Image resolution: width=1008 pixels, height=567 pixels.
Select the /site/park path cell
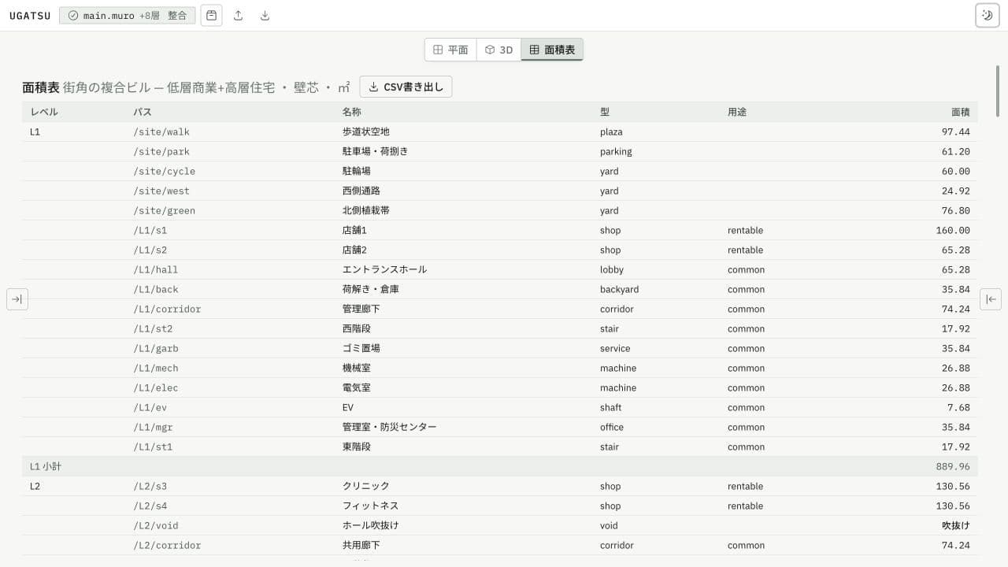161,151
